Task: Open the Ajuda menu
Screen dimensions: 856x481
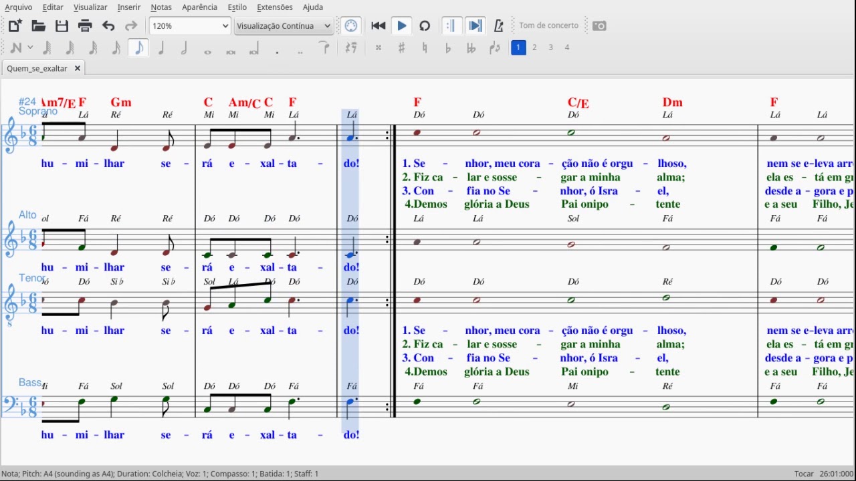Action: pos(312,7)
